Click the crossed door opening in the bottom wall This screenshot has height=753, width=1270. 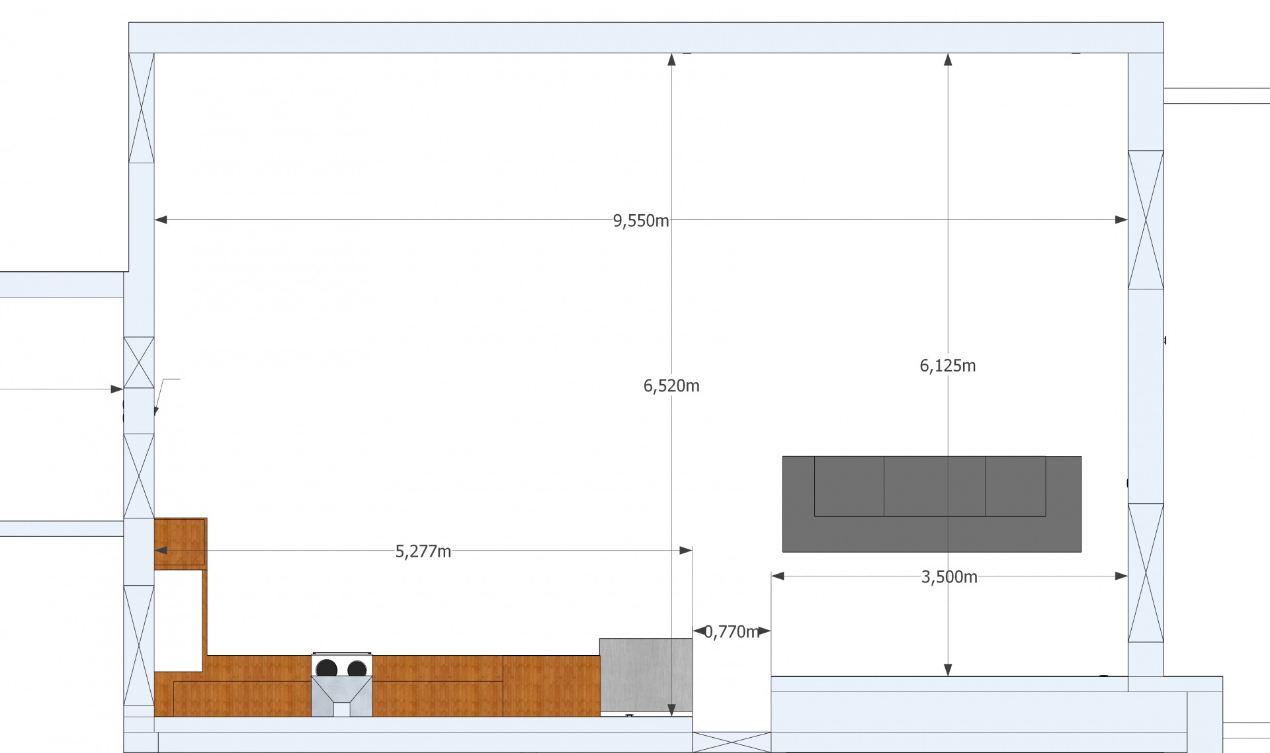pyautogui.click(x=732, y=742)
